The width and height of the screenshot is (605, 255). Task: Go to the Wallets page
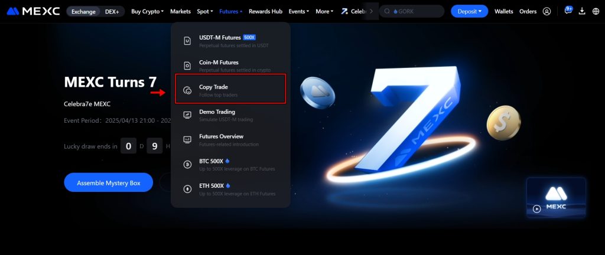[x=503, y=11]
